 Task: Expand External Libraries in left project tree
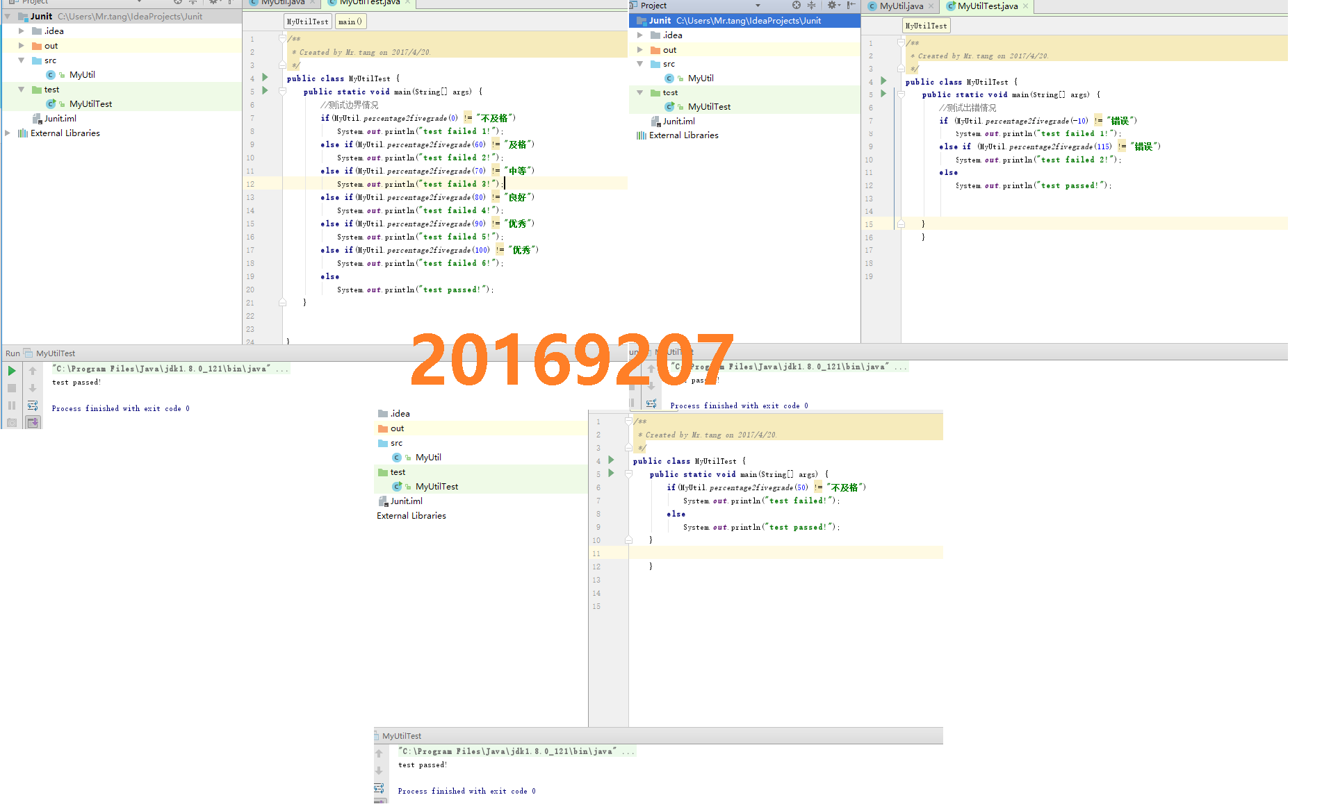coord(8,133)
